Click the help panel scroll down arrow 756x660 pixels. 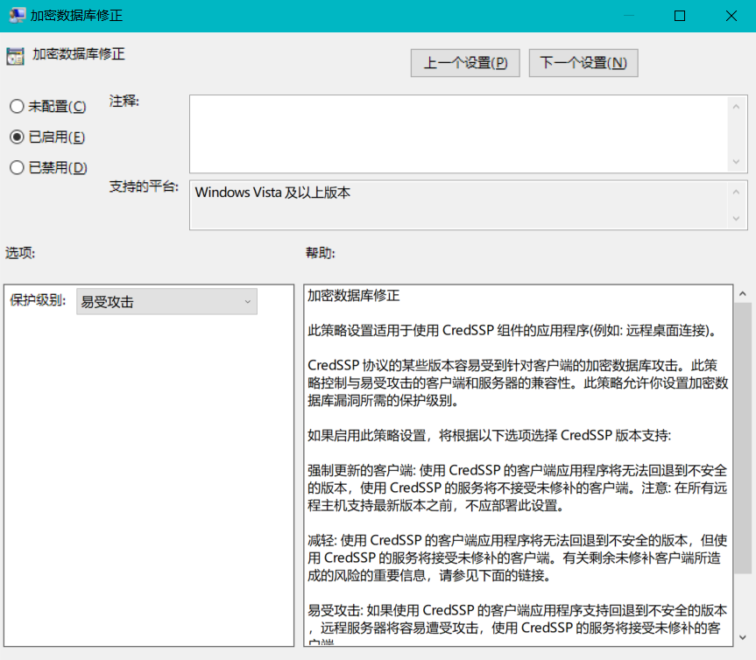743,637
